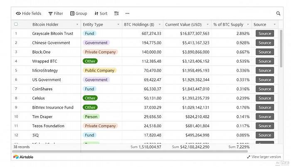Select Block.One holder cell
This screenshot has height=167, width=291.
coord(41,52)
